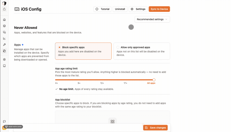Open the Settings button in the header
This screenshot has width=231, height=132.
(x=138, y=9)
